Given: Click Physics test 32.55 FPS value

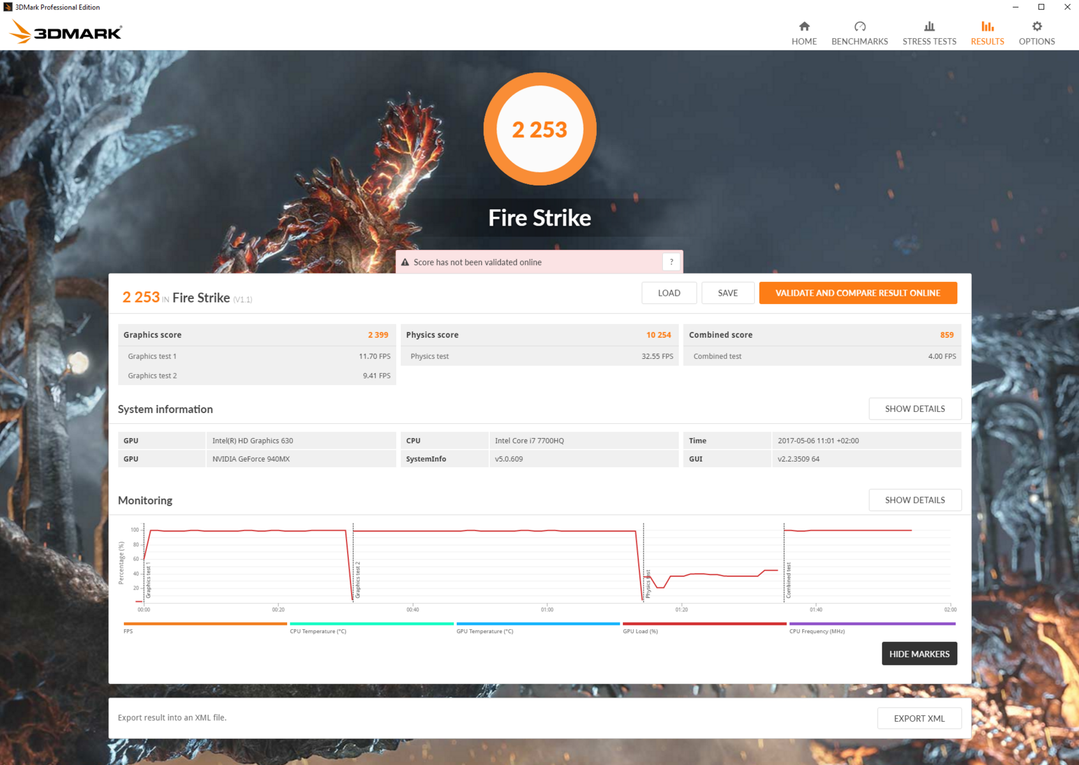Looking at the screenshot, I should (657, 356).
